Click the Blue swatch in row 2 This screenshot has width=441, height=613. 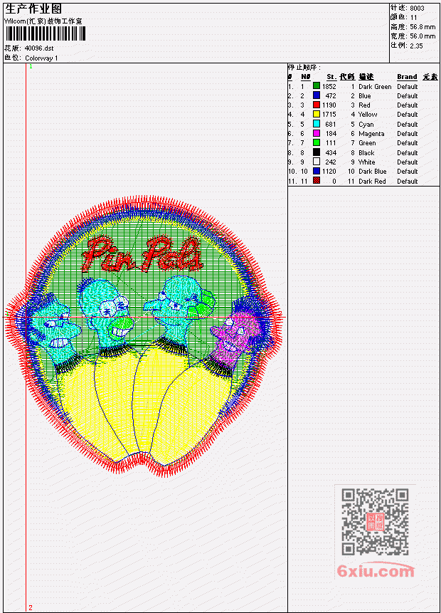tap(317, 95)
